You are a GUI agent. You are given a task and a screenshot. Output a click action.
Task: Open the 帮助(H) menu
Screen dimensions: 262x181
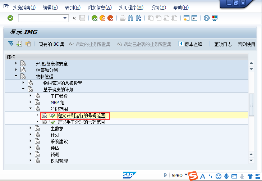[181, 8]
